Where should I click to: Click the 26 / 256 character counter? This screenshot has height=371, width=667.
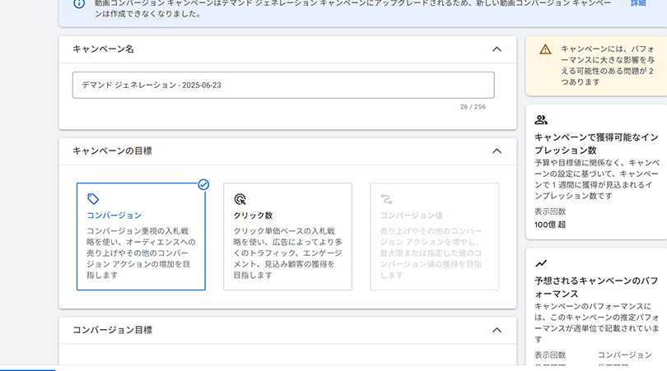pyautogui.click(x=473, y=107)
